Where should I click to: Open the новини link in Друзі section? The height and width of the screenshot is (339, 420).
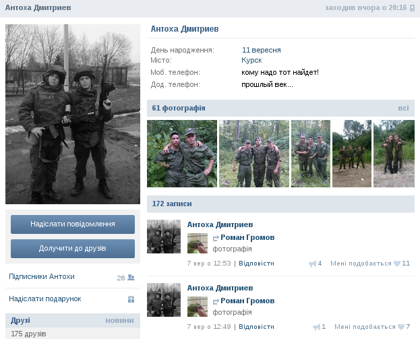coord(119,320)
